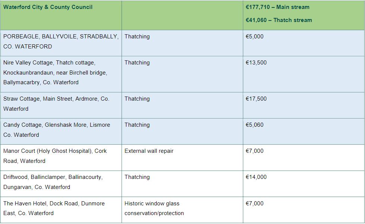Click the €17,500 grant amount

(x=256, y=99)
